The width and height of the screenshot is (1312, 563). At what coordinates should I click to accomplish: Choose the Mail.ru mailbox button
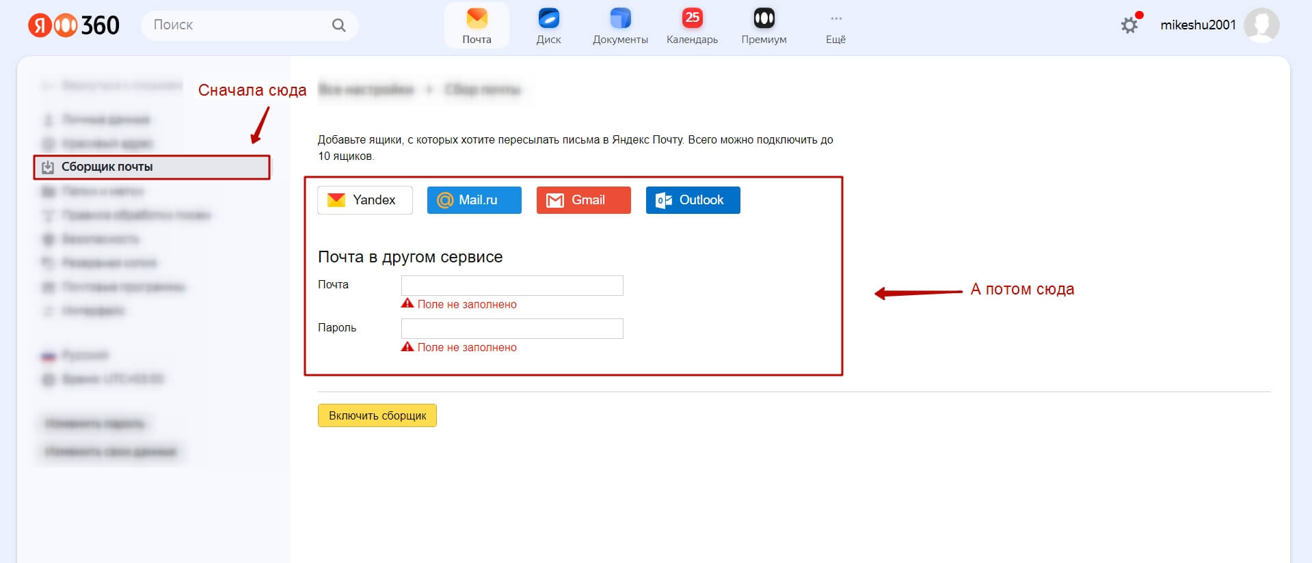coord(474,200)
